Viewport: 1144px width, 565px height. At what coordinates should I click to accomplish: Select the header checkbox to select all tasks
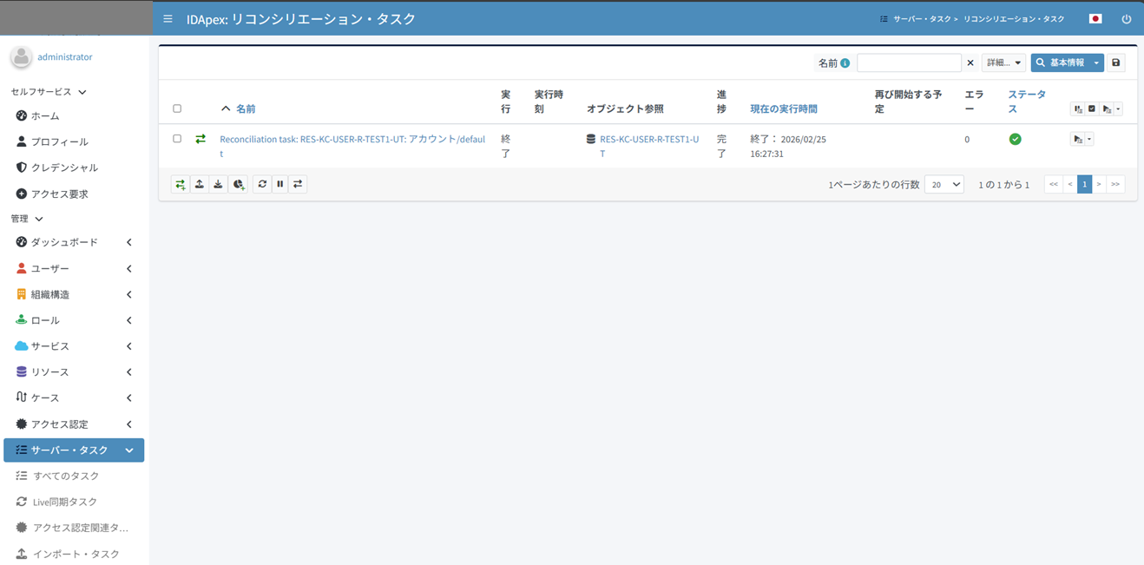[177, 107]
